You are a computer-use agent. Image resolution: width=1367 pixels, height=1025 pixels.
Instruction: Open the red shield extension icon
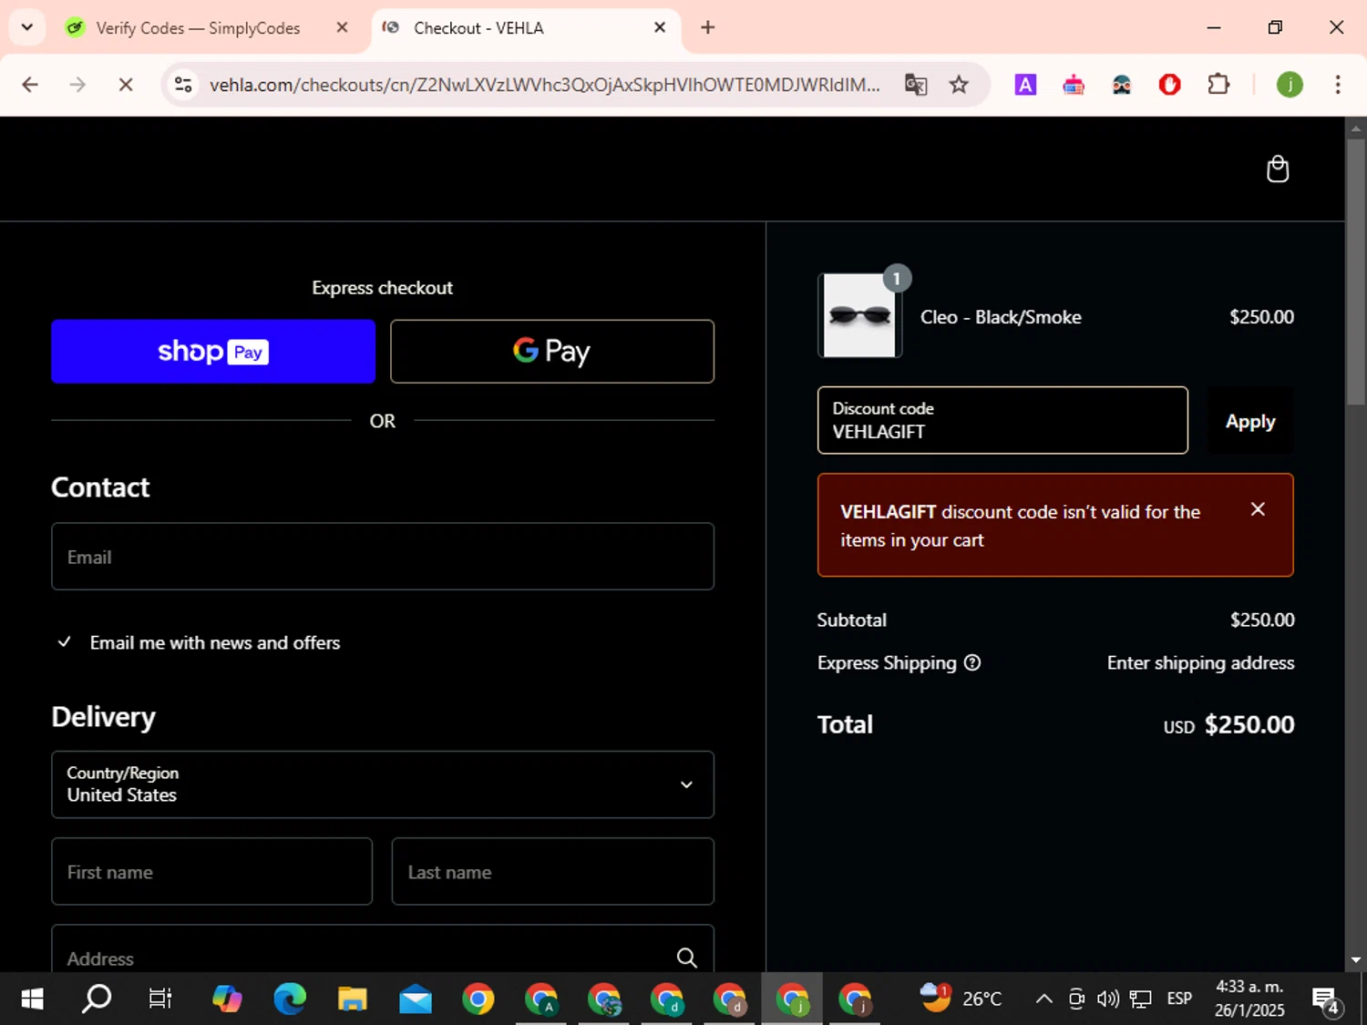pyautogui.click(x=1170, y=85)
